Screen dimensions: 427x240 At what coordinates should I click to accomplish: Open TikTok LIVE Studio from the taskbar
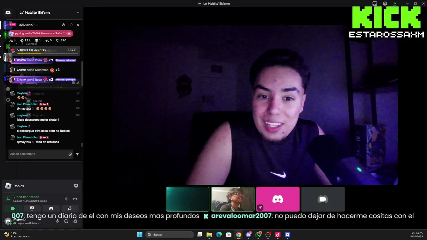click(278, 235)
